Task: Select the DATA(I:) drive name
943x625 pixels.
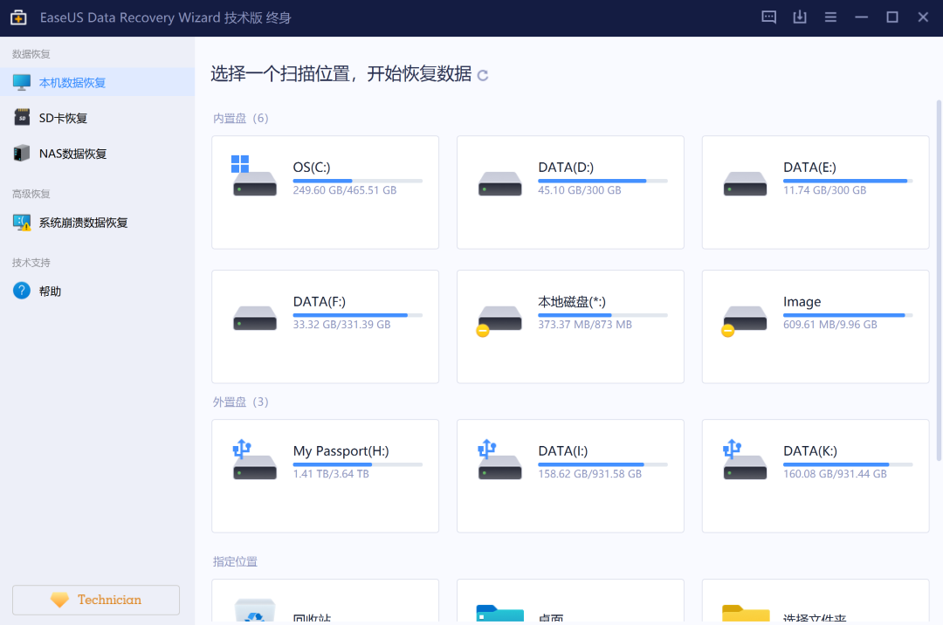Action: point(563,450)
